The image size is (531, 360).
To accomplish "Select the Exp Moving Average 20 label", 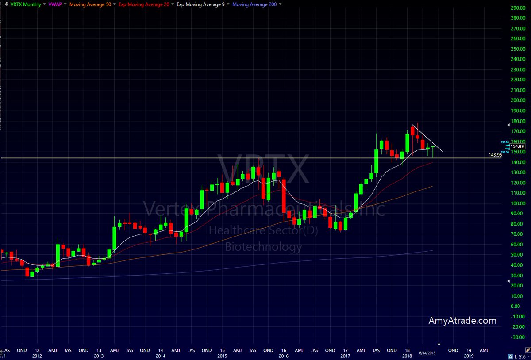I will [143, 4].
